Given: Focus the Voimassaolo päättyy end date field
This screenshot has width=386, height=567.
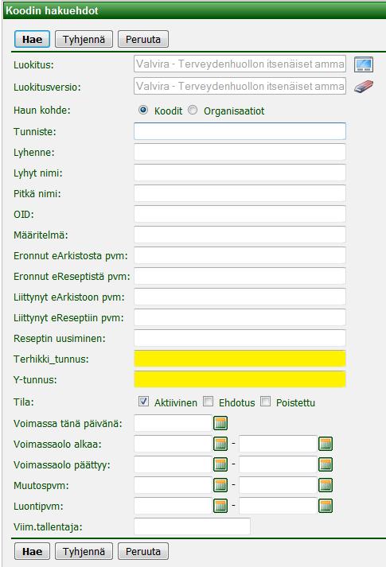Looking at the screenshot, I should pyautogui.click(x=278, y=464).
